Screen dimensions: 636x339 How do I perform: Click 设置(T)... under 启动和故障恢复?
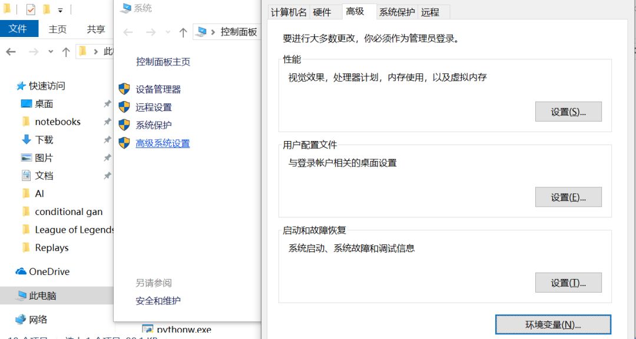tap(568, 283)
